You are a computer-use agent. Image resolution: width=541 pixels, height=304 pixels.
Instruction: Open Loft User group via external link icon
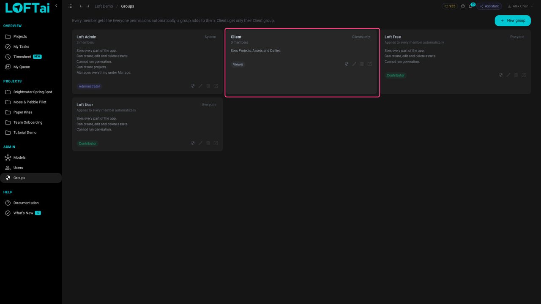pyautogui.click(x=216, y=143)
